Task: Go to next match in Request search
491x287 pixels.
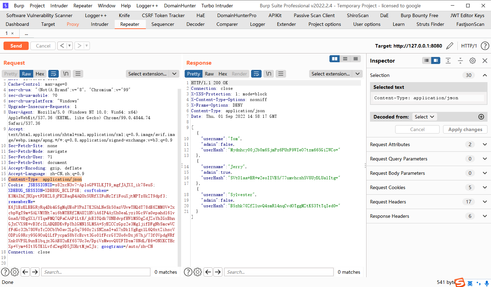Action: click(x=35, y=272)
